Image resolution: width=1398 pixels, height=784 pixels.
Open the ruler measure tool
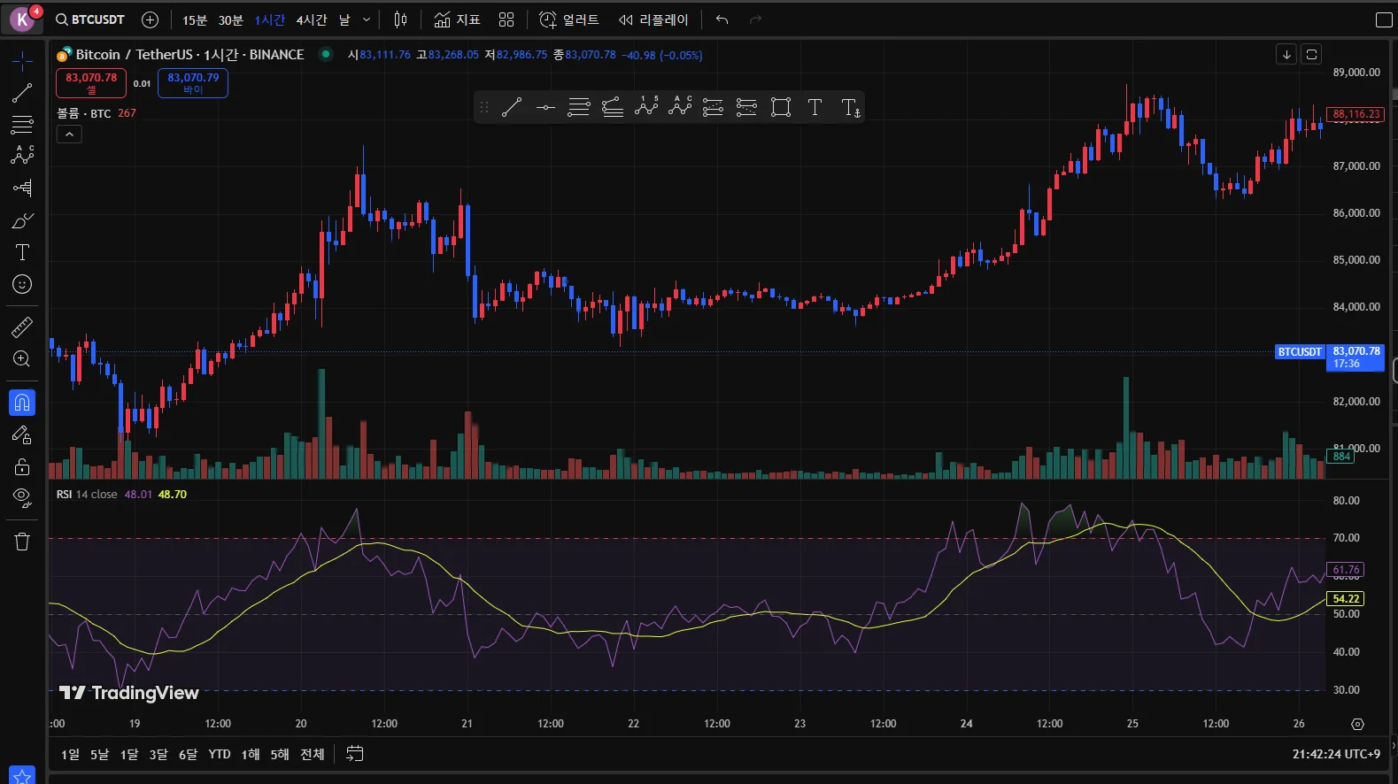pos(22,327)
